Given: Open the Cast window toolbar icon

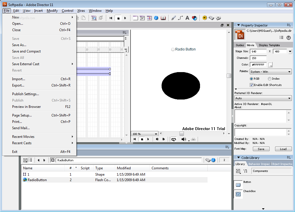Looking at the screenshot, I should (142, 18).
